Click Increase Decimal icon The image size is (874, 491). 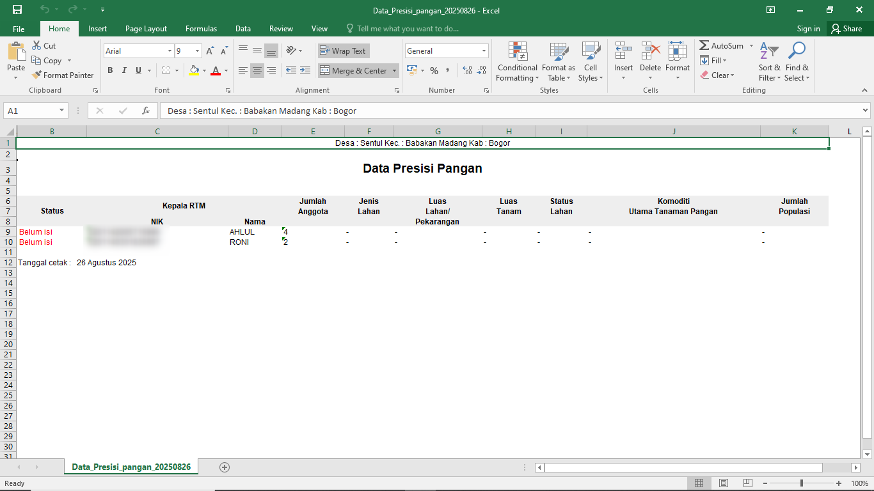467,70
